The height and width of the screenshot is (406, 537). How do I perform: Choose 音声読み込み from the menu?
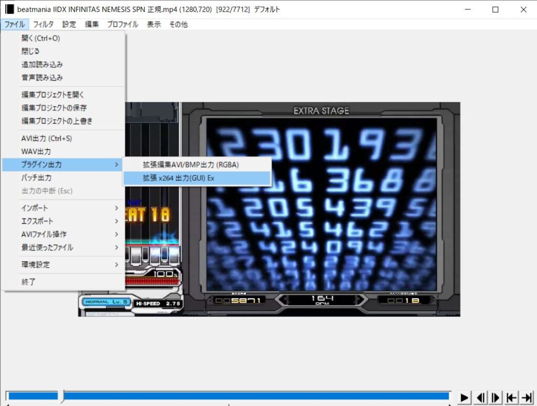tap(63, 78)
